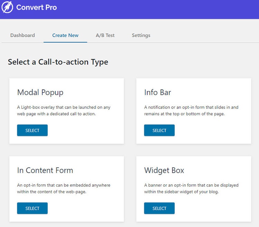Open the Settings tab
Viewport: 259px width, 227px height.
(x=141, y=35)
